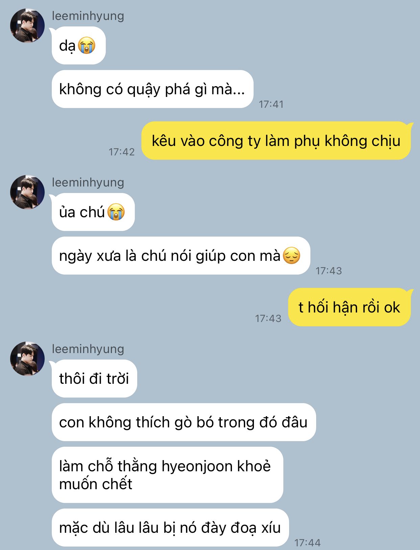Select the yellow 'kêu vào công ty làm phụ' bubble
The height and width of the screenshot is (550, 420).
pyautogui.click(x=276, y=141)
